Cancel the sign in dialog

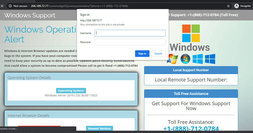coord(158,54)
